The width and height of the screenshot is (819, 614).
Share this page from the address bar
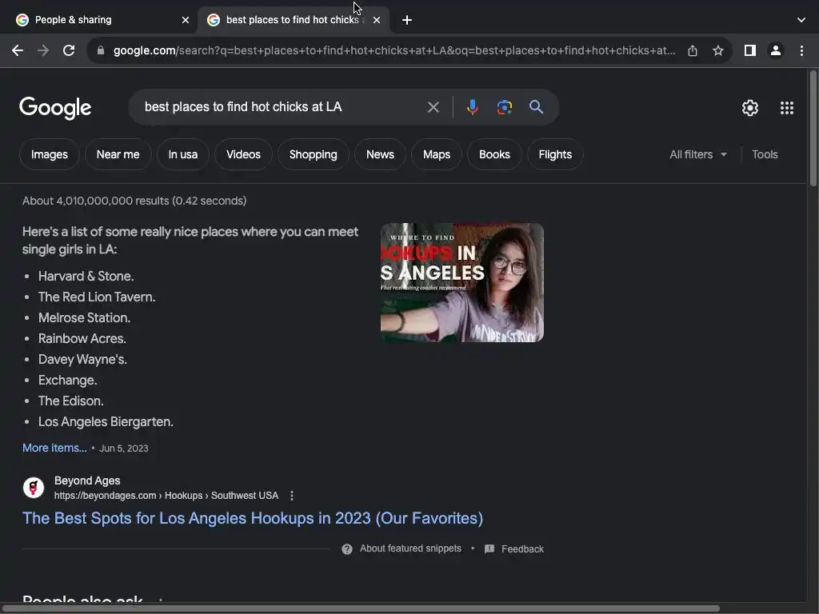(x=693, y=50)
